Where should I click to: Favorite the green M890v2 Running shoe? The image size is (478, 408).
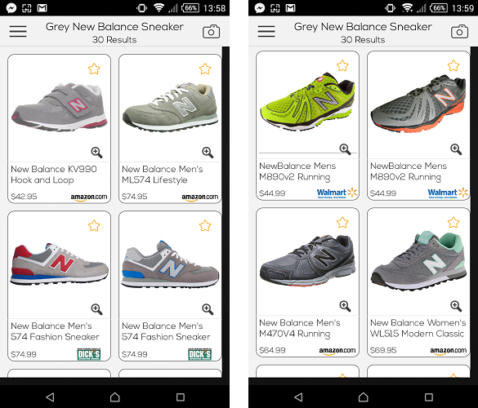pos(342,66)
